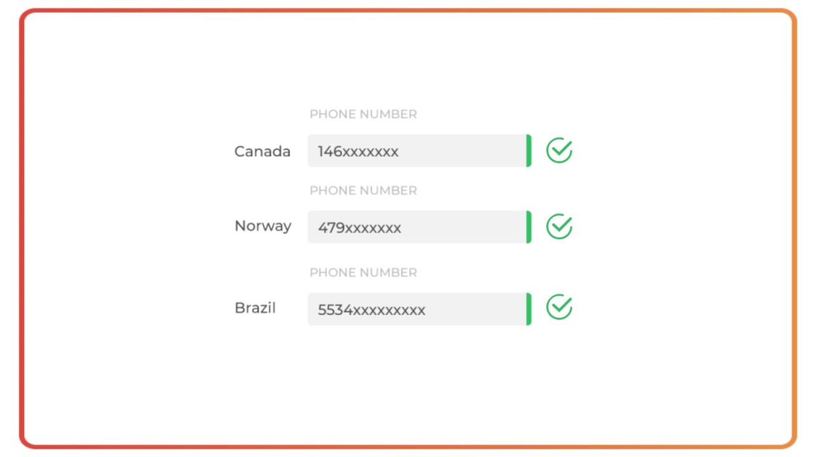The height and width of the screenshot is (457, 813).
Task: Click green validation bar on Brazil field
Action: (x=528, y=309)
